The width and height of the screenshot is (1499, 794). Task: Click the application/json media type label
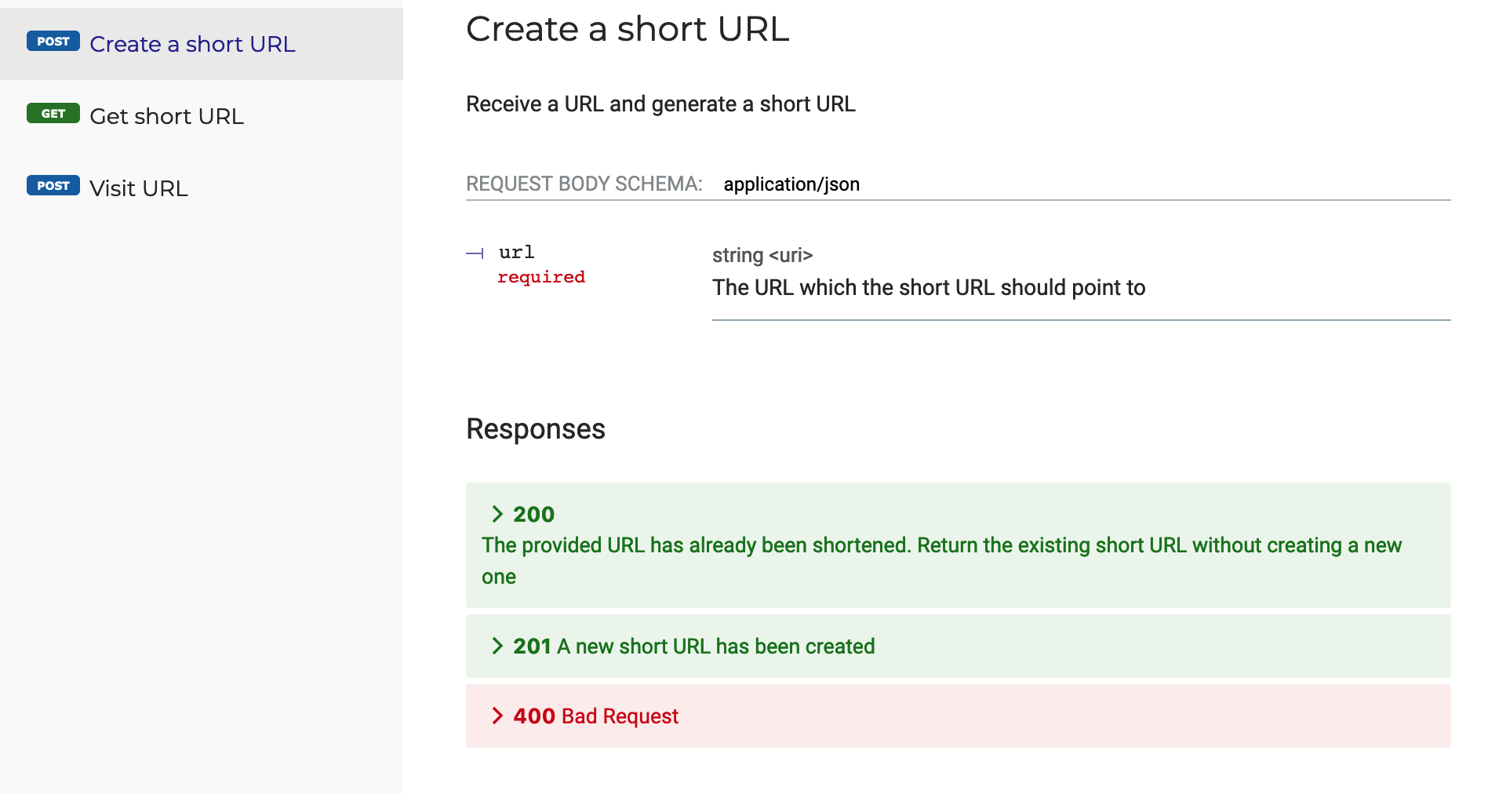[791, 184]
